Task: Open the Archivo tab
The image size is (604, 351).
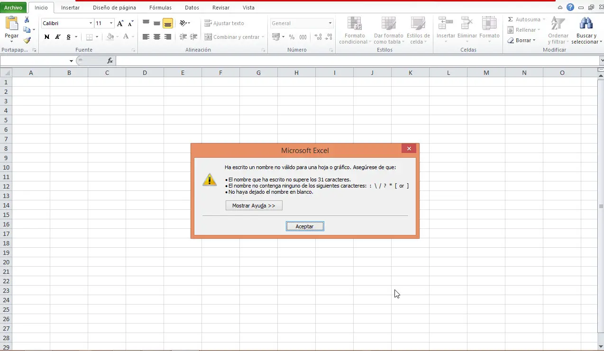Action: click(x=13, y=8)
